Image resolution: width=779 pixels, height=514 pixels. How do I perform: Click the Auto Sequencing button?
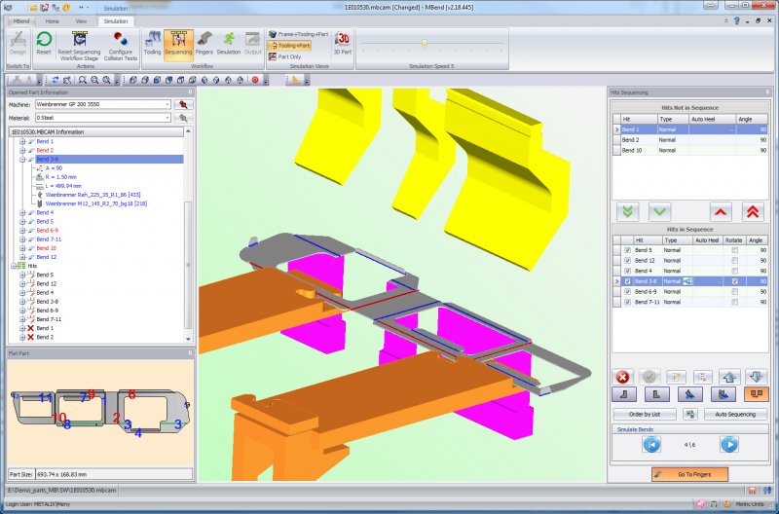pyautogui.click(x=735, y=414)
